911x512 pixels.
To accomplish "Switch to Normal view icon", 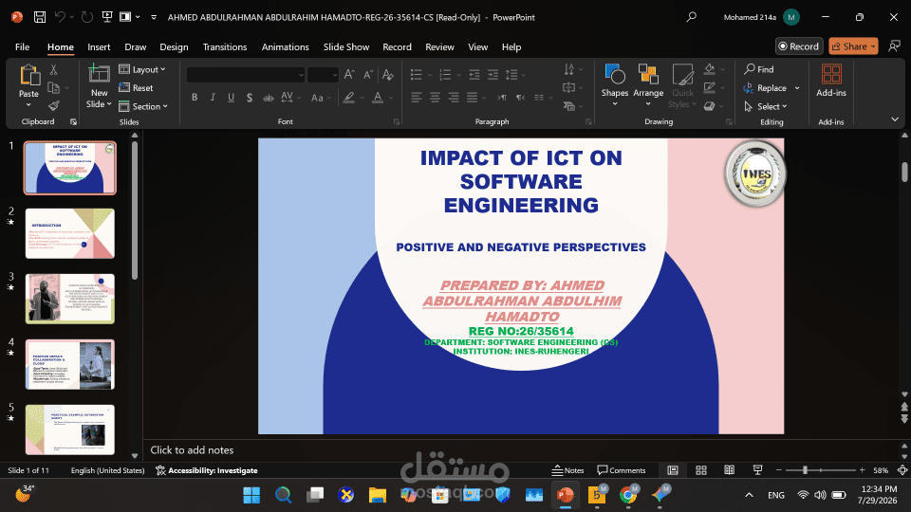I will pos(673,470).
